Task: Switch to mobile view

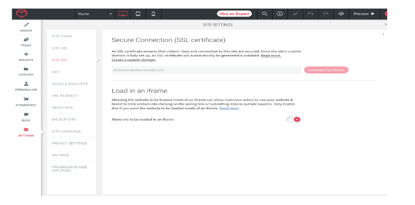Action: coord(153,14)
